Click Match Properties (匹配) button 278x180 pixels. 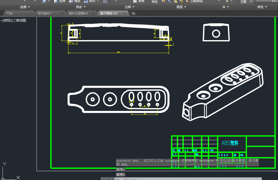coord(244,2)
